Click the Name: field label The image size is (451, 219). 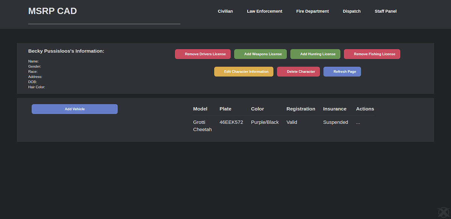33,61
